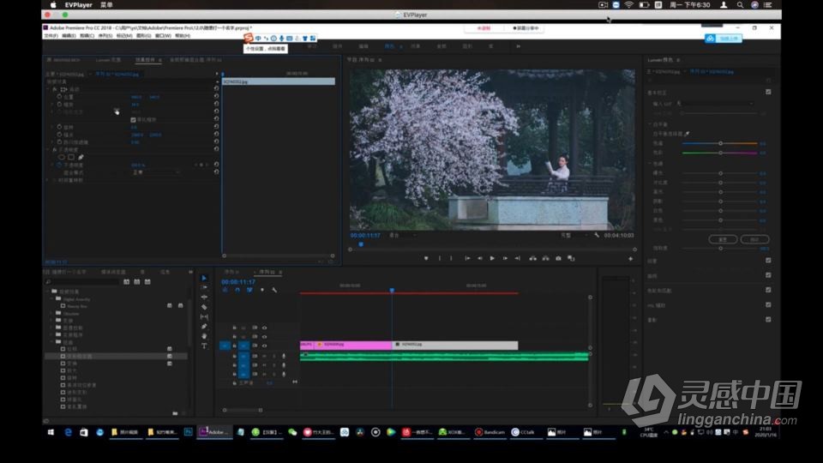Open the Program Monitor Button Editor plus

pyautogui.click(x=630, y=258)
